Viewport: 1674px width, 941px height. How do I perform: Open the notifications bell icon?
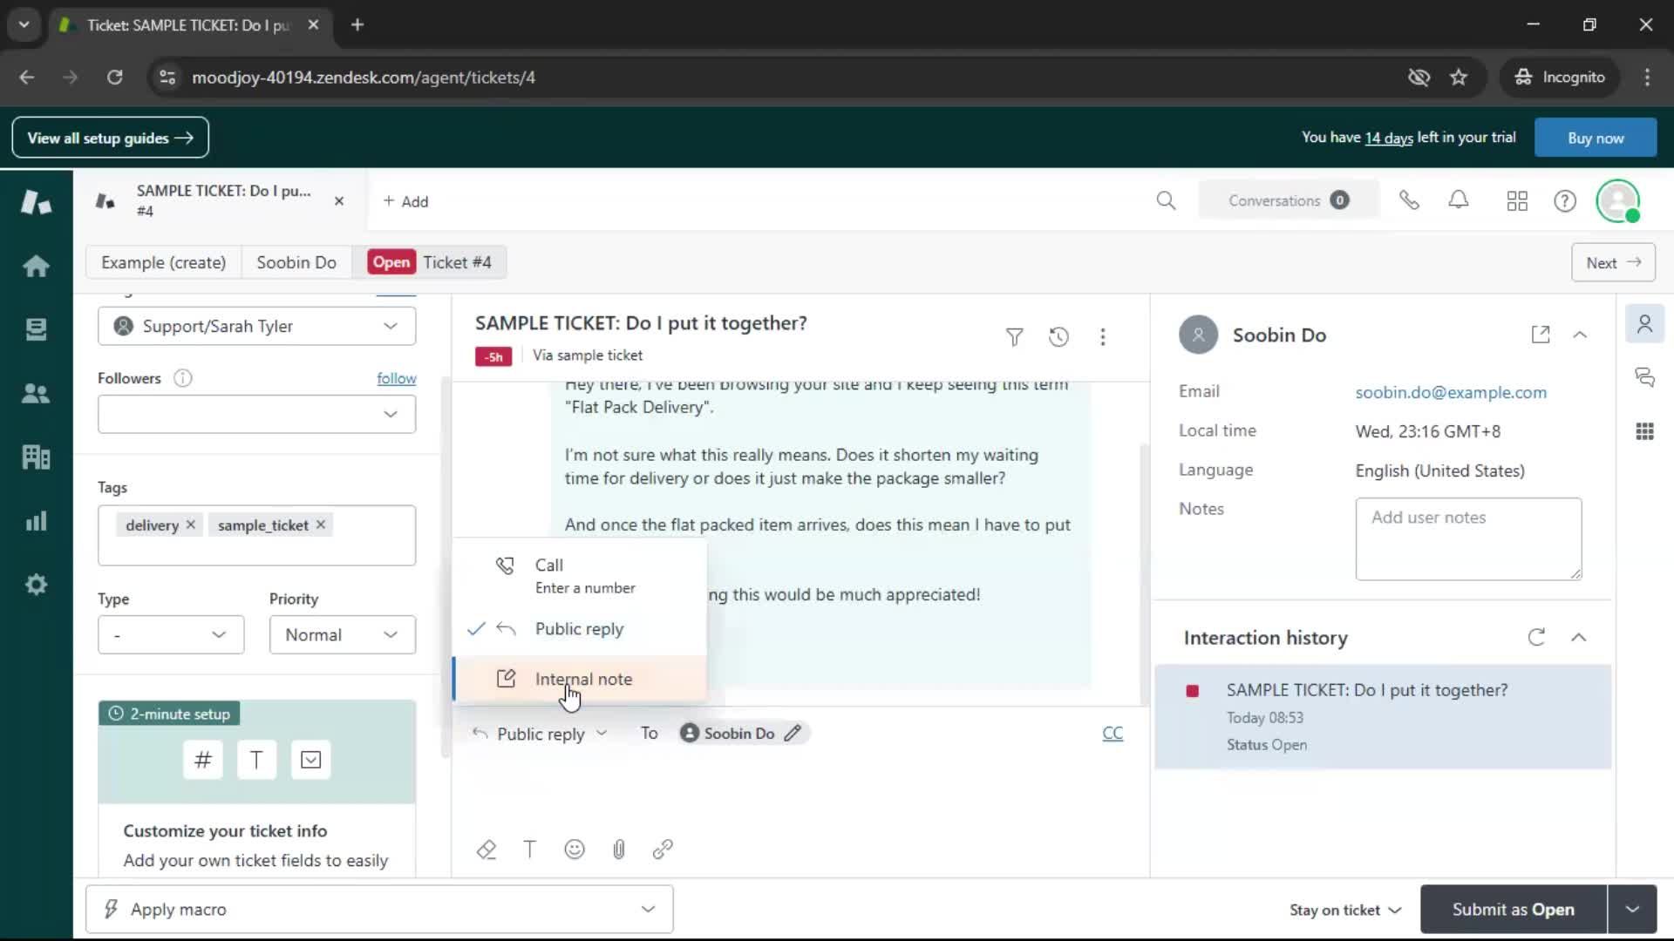click(x=1459, y=201)
